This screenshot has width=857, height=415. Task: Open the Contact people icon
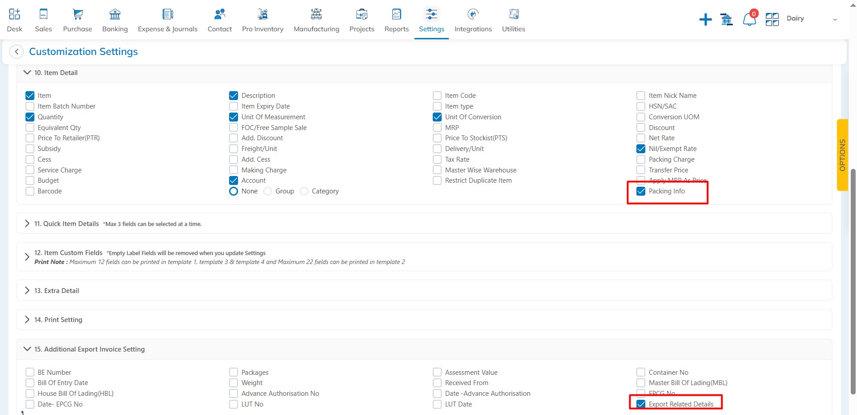[220, 14]
